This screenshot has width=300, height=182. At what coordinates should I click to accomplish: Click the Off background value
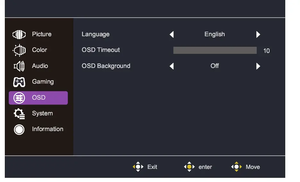(215, 66)
